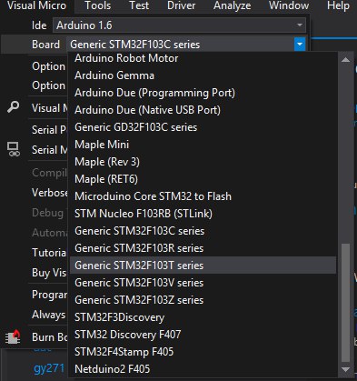Click the scrollbar down arrow
Screen dimensions: 357x381
click(x=345, y=369)
